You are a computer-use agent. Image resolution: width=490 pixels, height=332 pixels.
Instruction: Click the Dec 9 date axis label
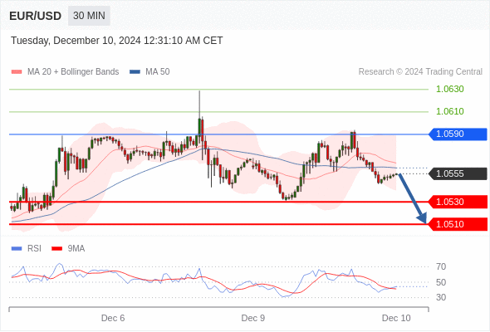coord(253,318)
